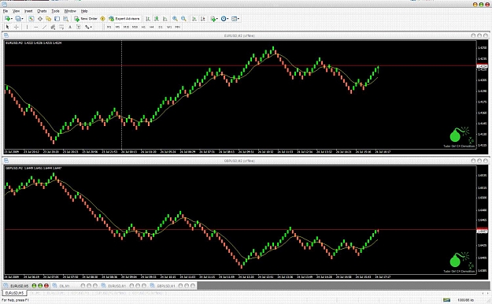Switch timeframe to M15
The height and width of the screenshot is (304, 492).
coord(126,27)
